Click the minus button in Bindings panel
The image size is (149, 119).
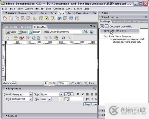(x=106, y=26)
